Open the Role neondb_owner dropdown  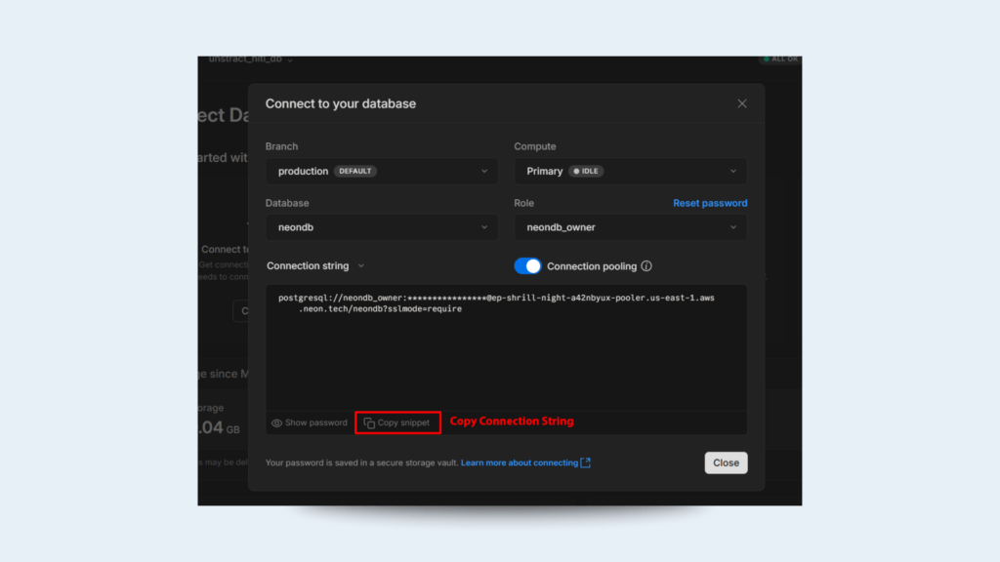[x=630, y=227]
